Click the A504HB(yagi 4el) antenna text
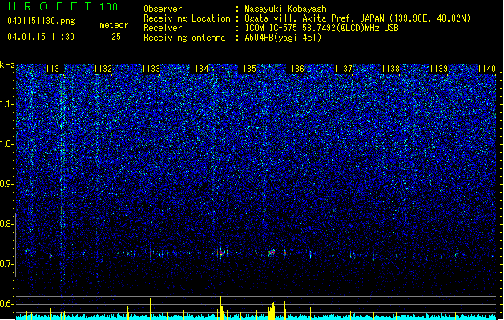 pyautogui.click(x=283, y=38)
